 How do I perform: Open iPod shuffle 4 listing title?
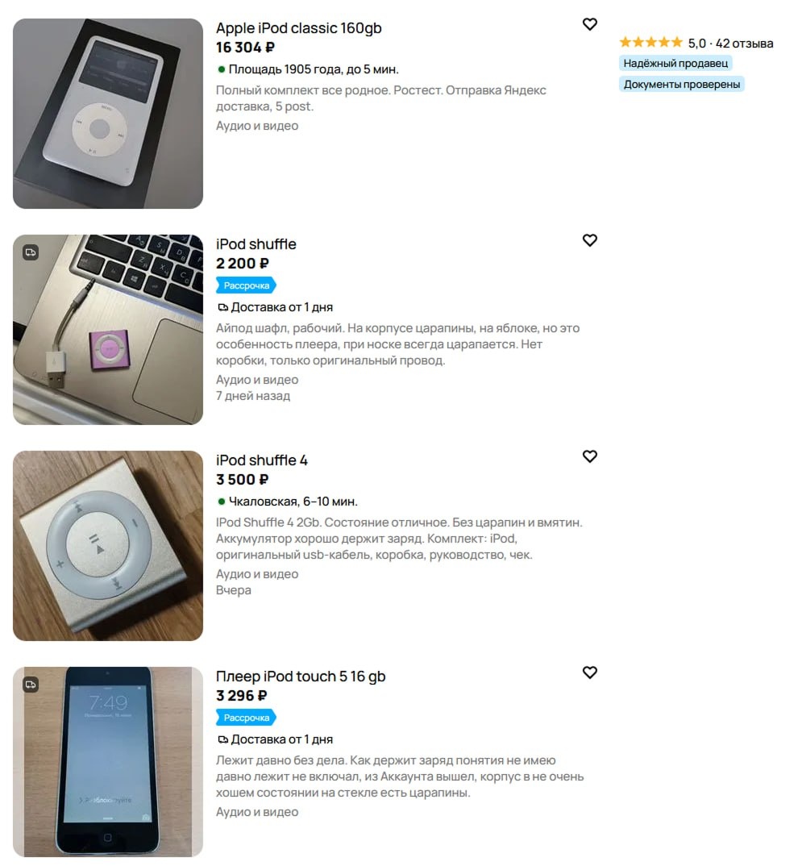[262, 460]
